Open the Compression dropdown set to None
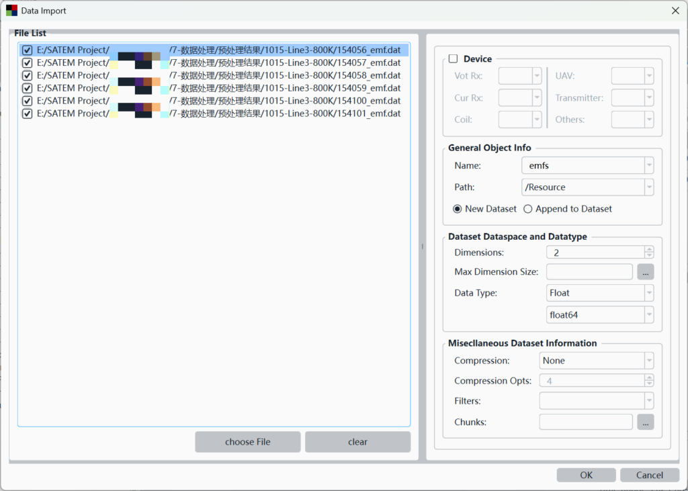This screenshot has height=491, width=688. click(648, 361)
